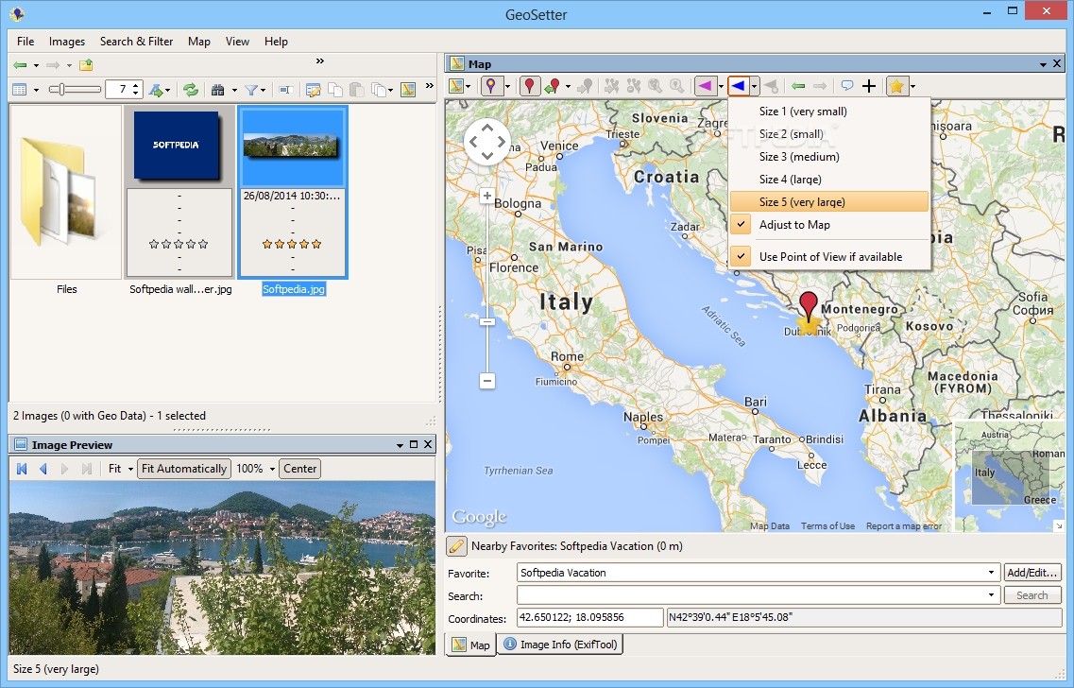
Task: Click the thumbnail size slider
Action: (x=75, y=89)
